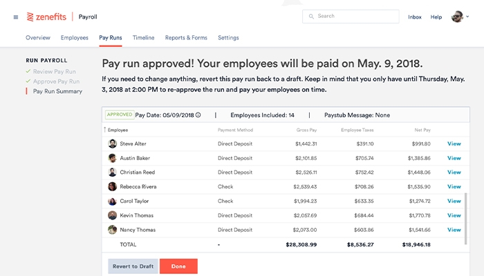Click the employee table scrollbar
Viewport: 484px width, 276px height.
[466, 219]
